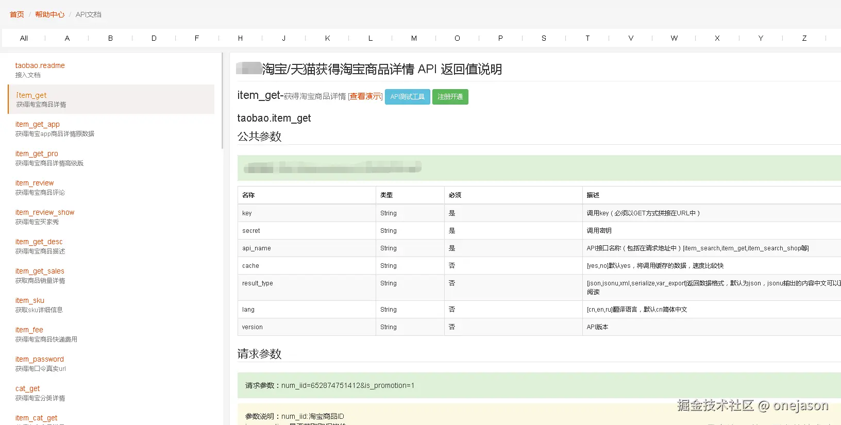This screenshot has height=425, width=841.
Task: Click the 类型 column header
Action: coord(410,195)
